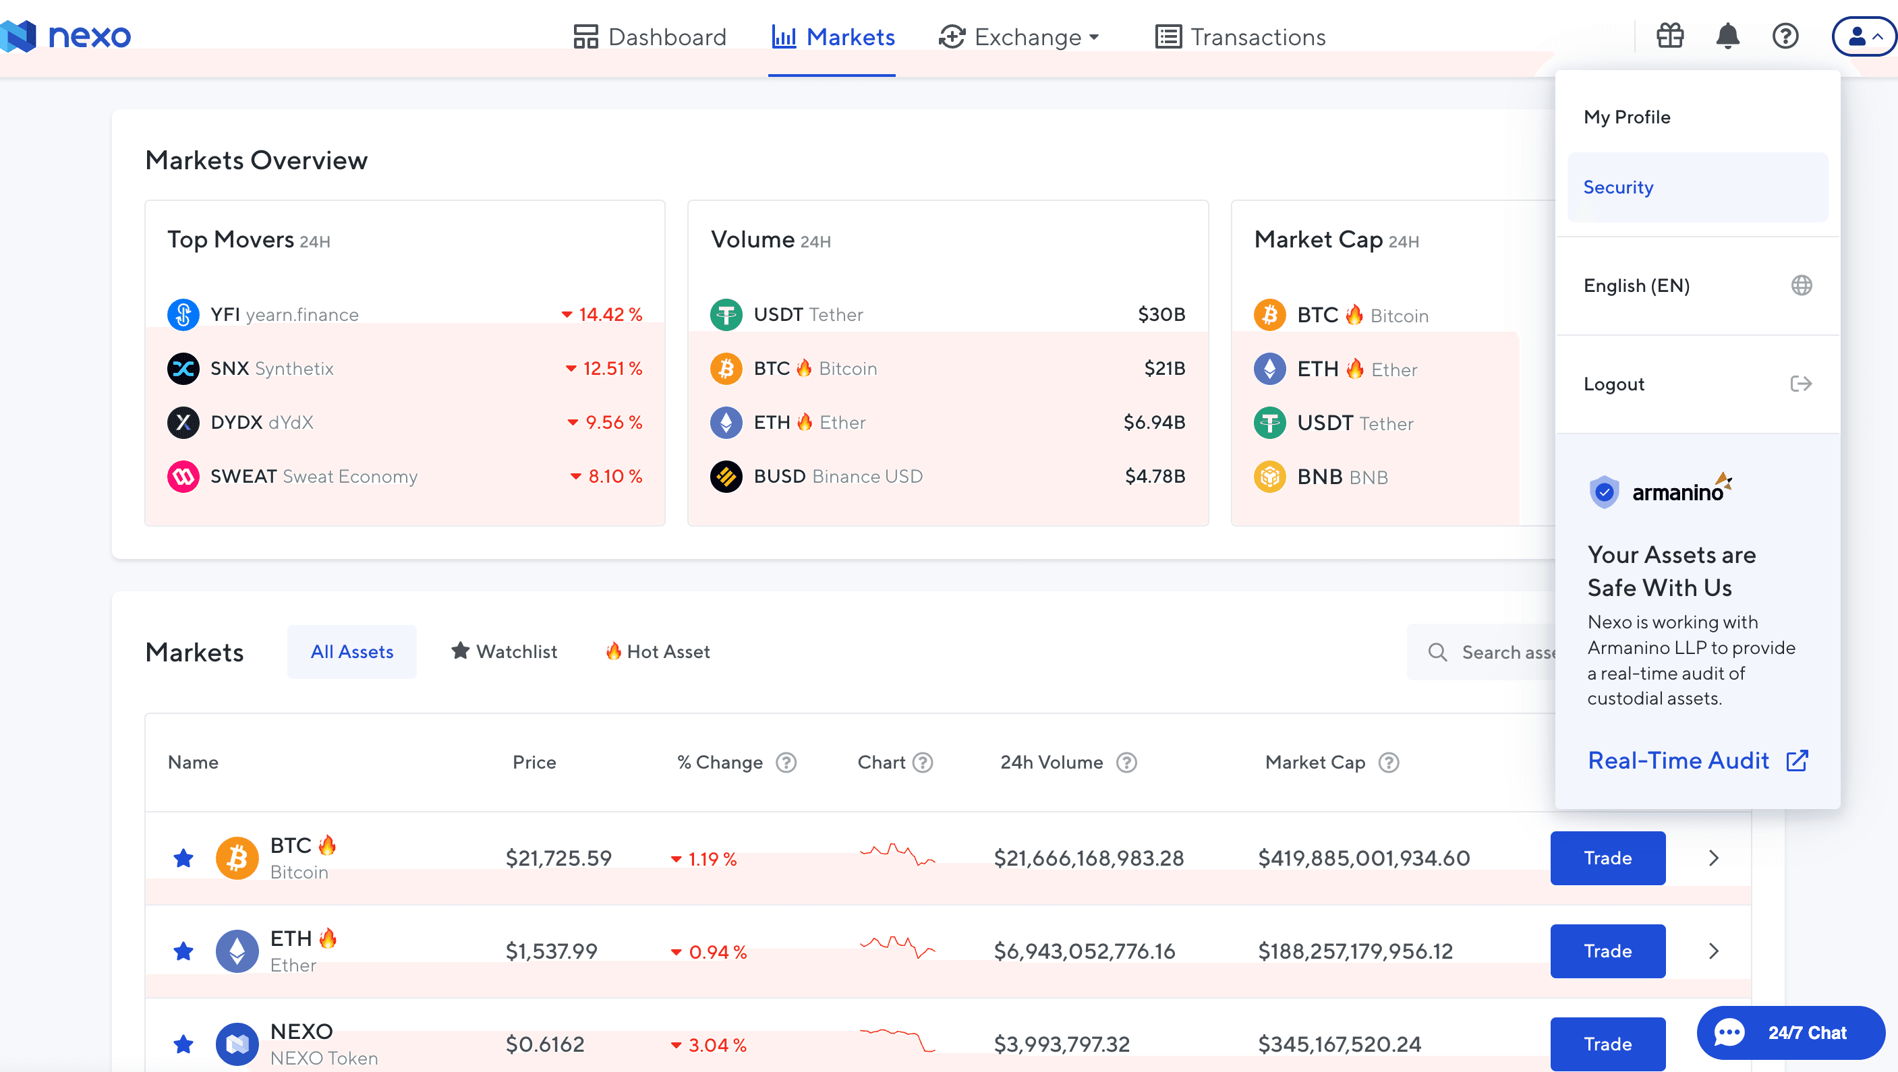The height and width of the screenshot is (1072, 1898).
Task: Click the BTC price sparkline chart
Action: point(896,854)
